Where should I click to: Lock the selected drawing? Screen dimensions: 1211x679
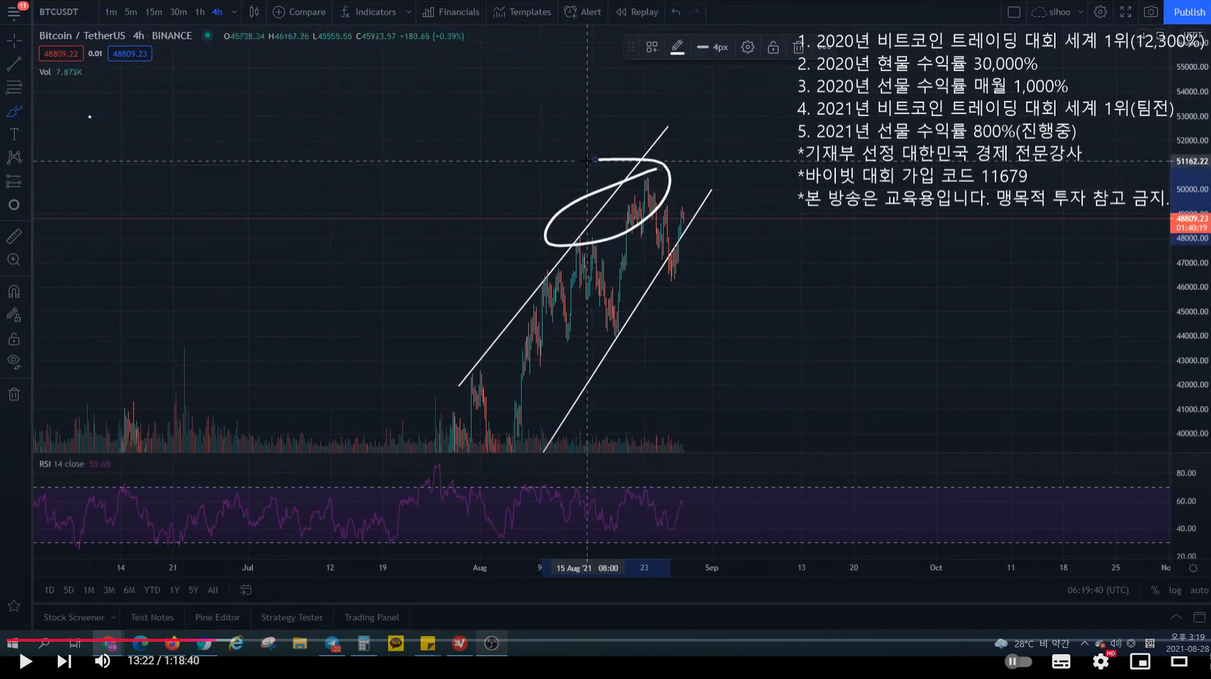(x=773, y=47)
